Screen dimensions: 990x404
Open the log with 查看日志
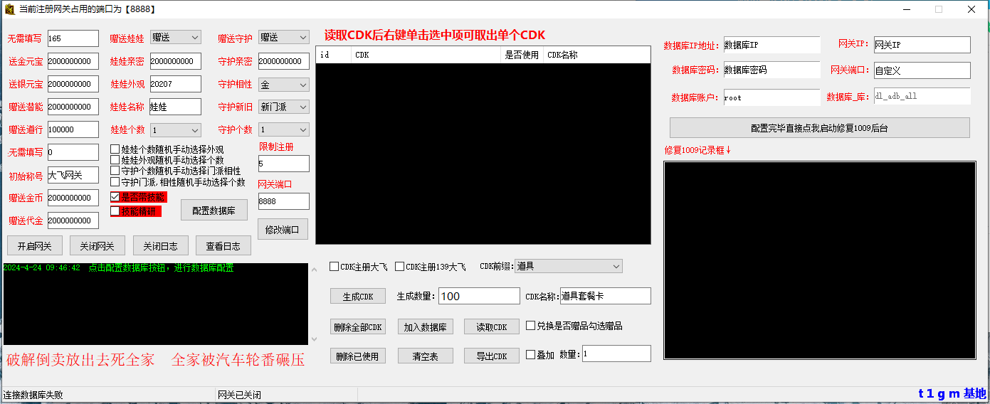click(223, 246)
